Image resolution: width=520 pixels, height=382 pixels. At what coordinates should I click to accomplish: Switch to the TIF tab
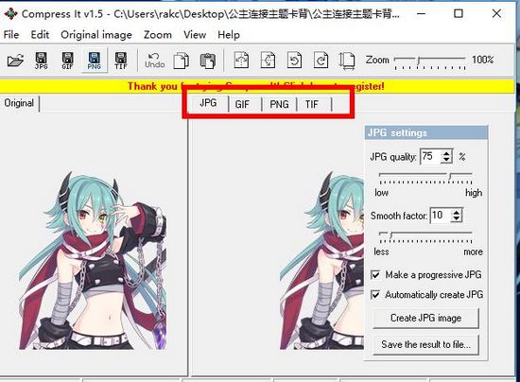point(312,104)
